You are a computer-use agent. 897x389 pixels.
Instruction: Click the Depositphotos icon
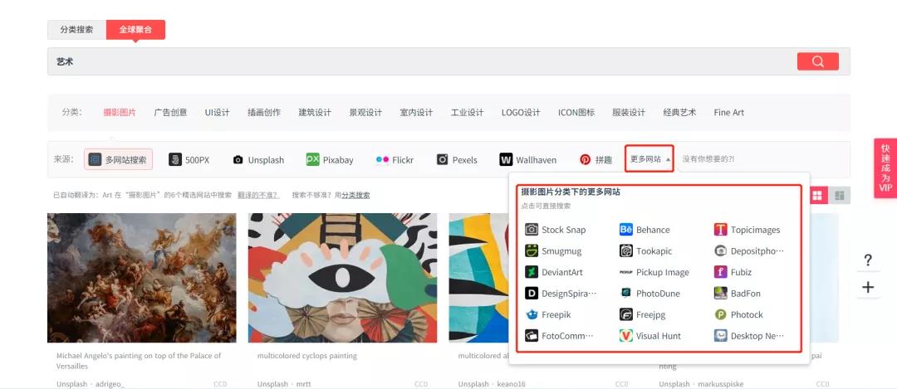[721, 250]
